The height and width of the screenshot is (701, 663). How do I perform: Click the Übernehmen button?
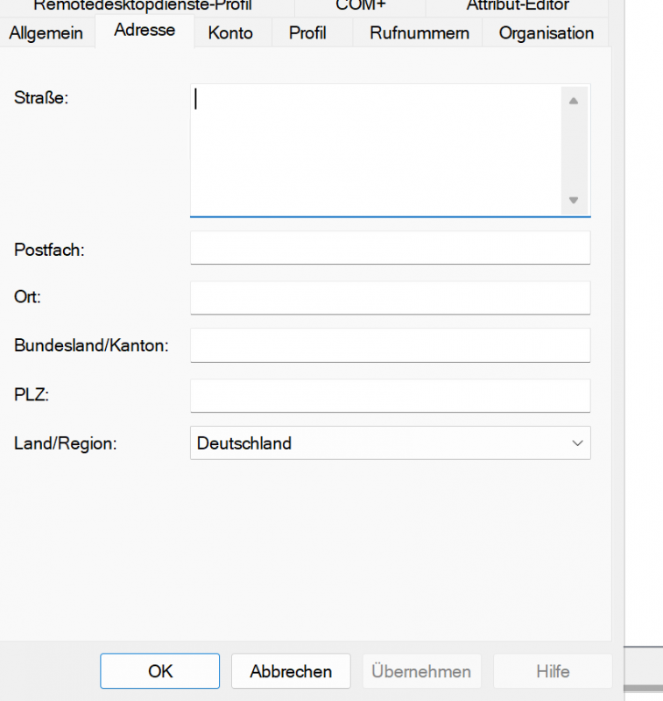click(x=421, y=671)
